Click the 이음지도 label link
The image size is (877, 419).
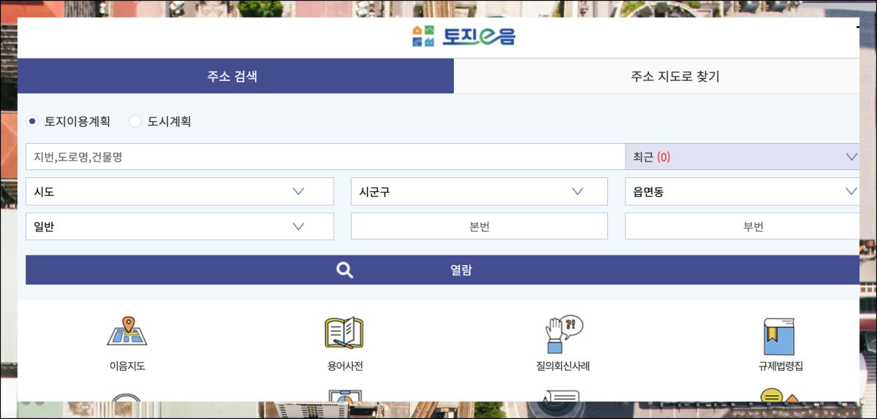tap(127, 366)
